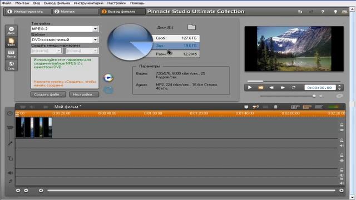Click the trash delete icon on timeline toolbar

pyautogui.click(x=276, y=107)
